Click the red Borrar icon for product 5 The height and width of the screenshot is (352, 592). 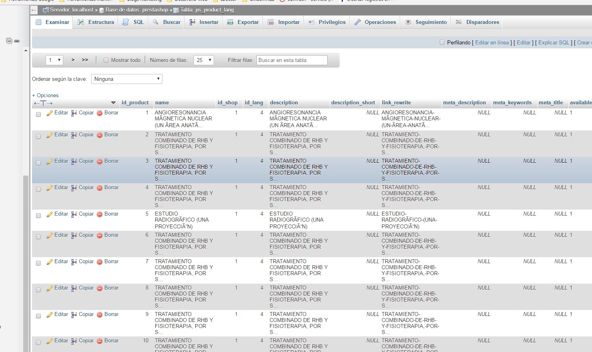point(100,214)
